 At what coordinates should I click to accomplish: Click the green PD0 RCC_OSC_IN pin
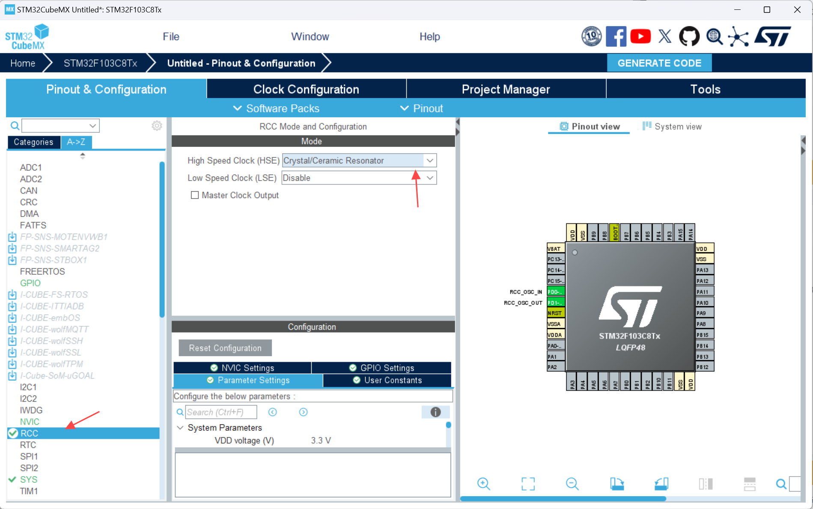[x=556, y=292]
